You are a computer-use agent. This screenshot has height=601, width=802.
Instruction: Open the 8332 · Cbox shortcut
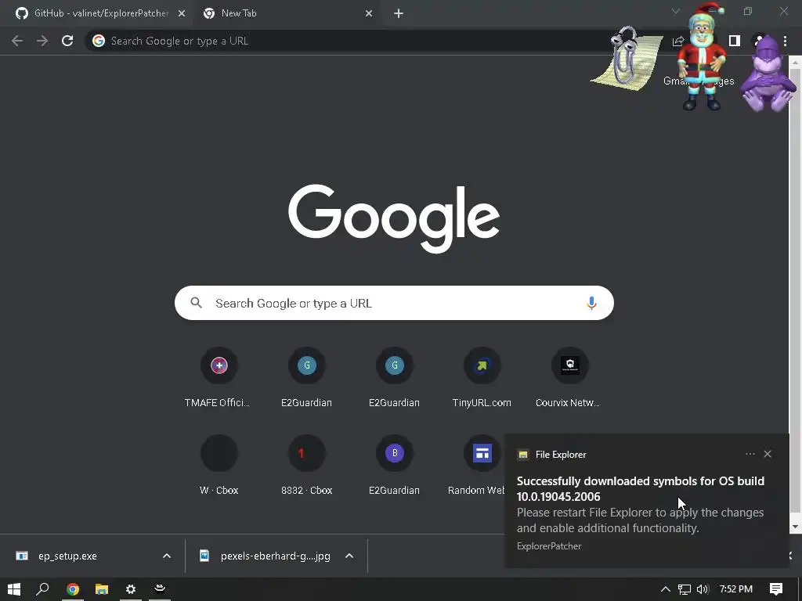[x=306, y=465]
